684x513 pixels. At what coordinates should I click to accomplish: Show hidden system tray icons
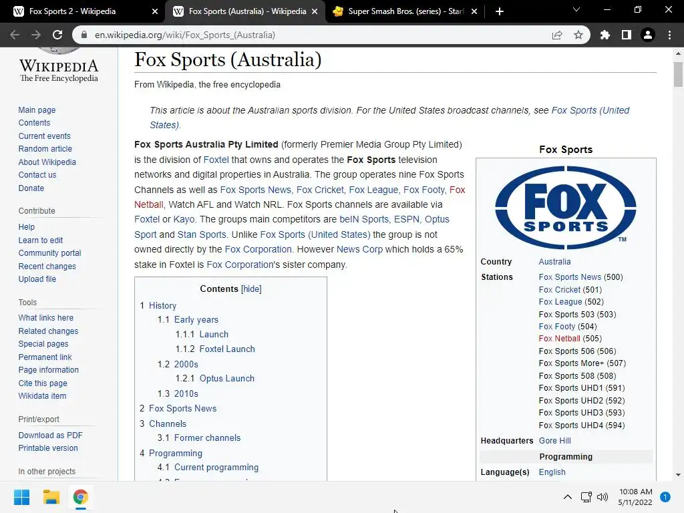point(568,497)
